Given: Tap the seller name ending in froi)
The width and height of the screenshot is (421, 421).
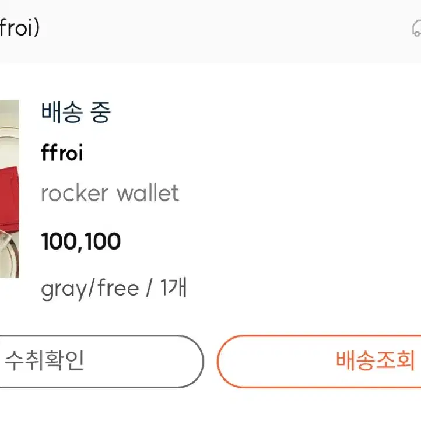Looking at the screenshot, I should tap(20, 27).
